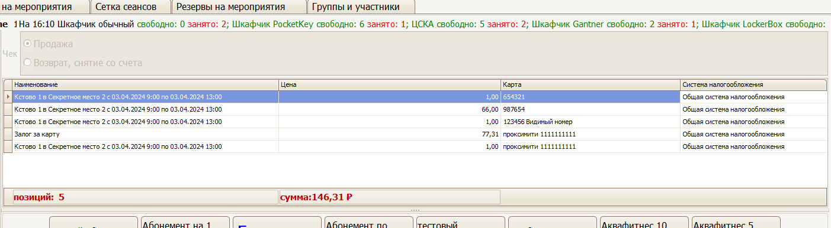Select the Залог за карту row

(415, 134)
